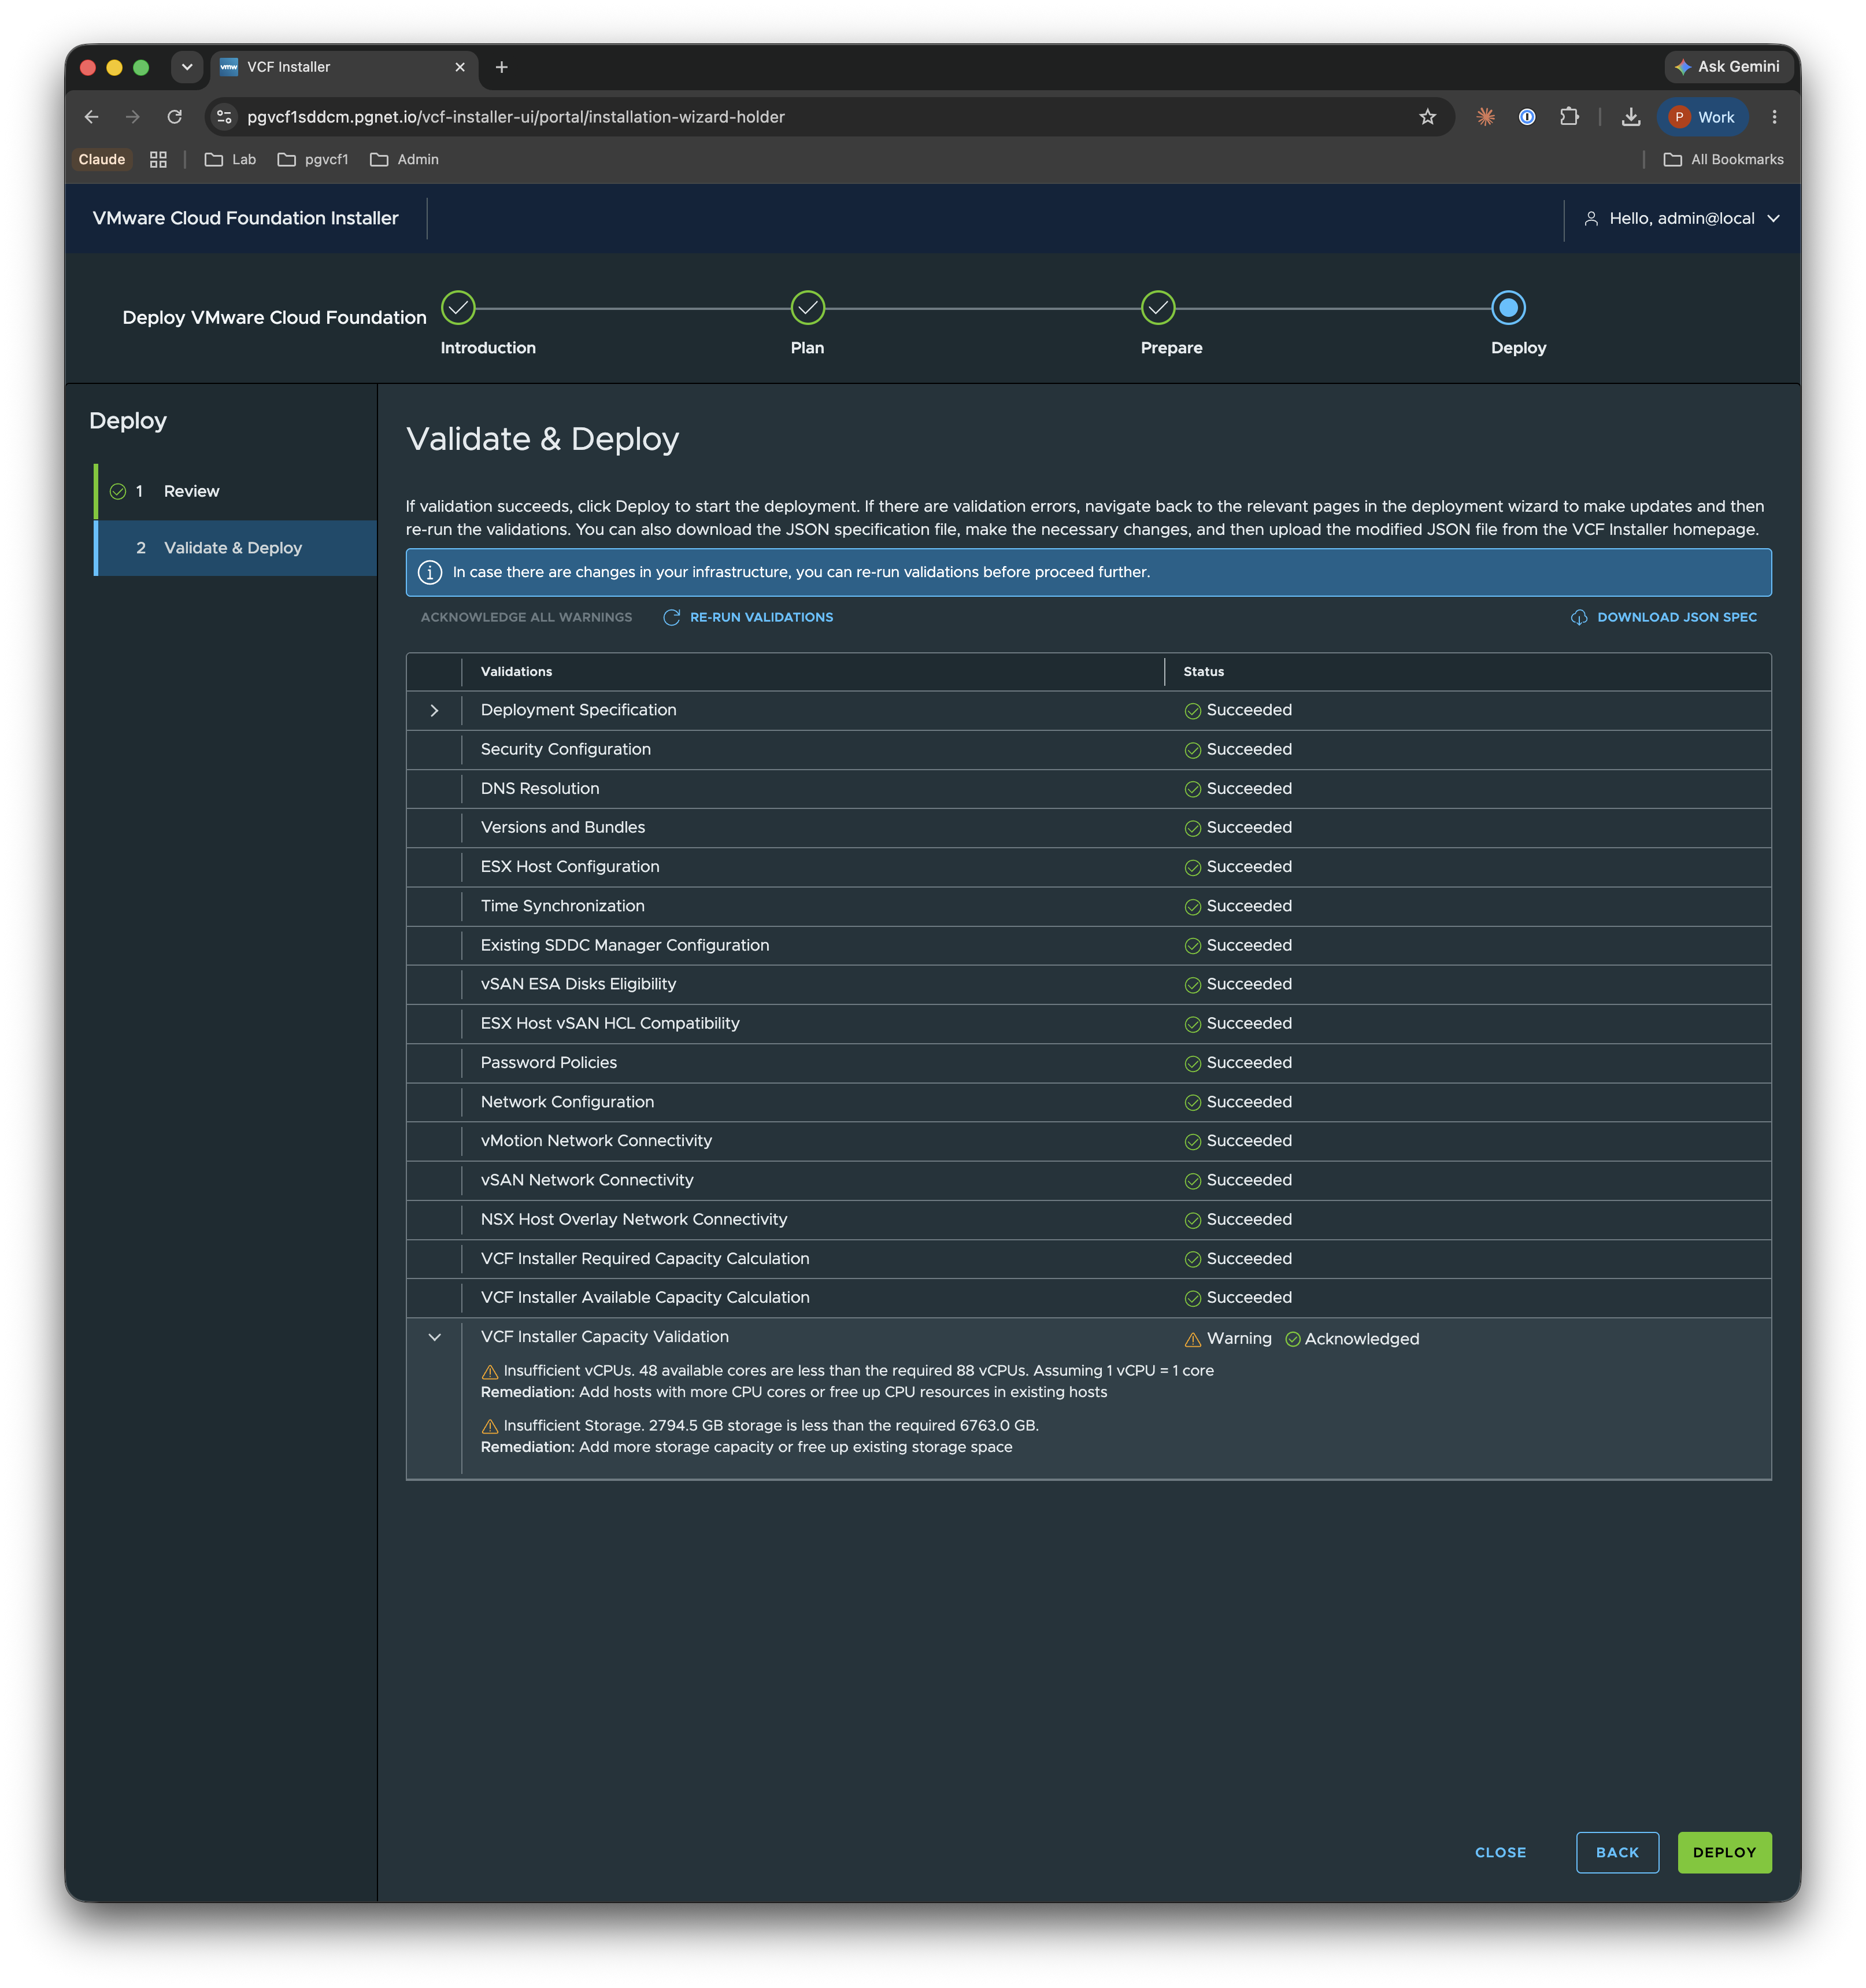
Task: Click the Validations column header
Action: pos(516,672)
